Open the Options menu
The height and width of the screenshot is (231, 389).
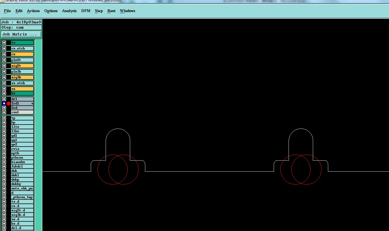(51, 11)
